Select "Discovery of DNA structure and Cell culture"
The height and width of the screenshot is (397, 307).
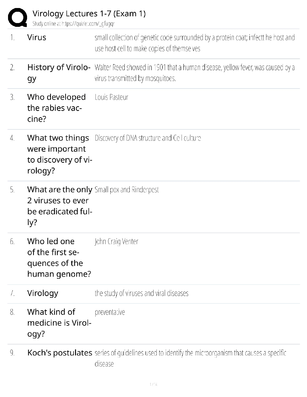pos(148,138)
